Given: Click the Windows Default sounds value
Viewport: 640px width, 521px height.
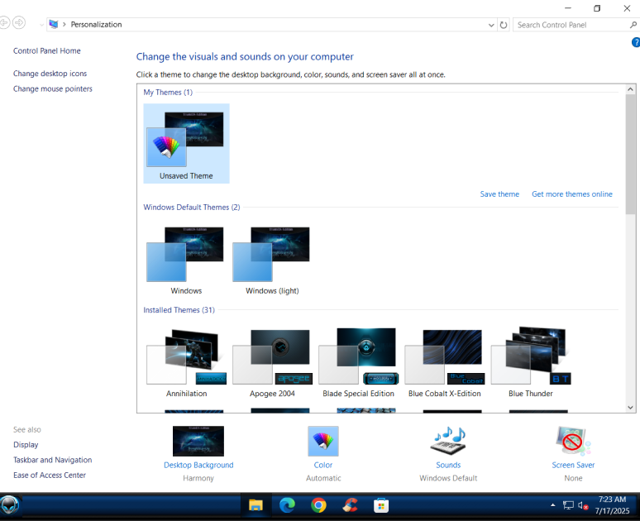Looking at the screenshot, I should pyautogui.click(x=448, y=478).
